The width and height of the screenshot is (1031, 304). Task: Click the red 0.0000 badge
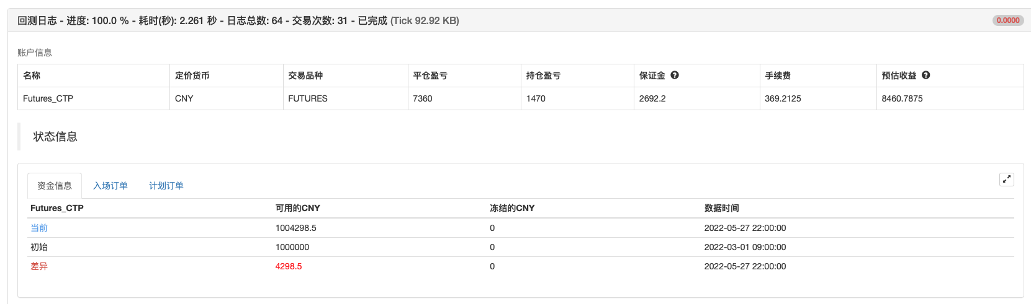pos(1007,20)
